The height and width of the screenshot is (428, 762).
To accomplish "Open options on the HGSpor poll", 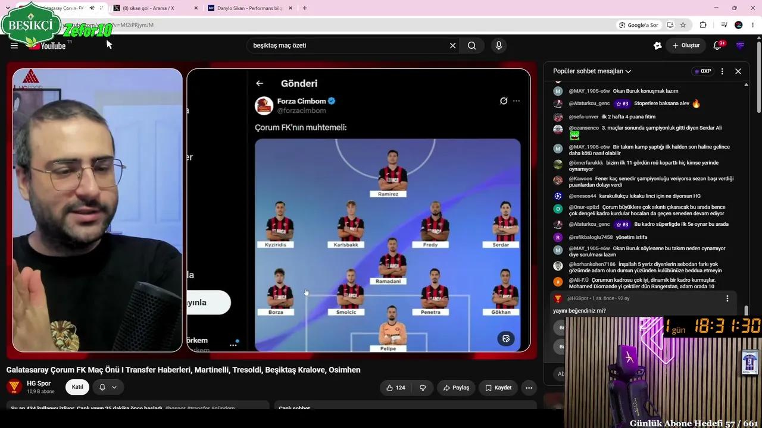I will coord(727,298).
